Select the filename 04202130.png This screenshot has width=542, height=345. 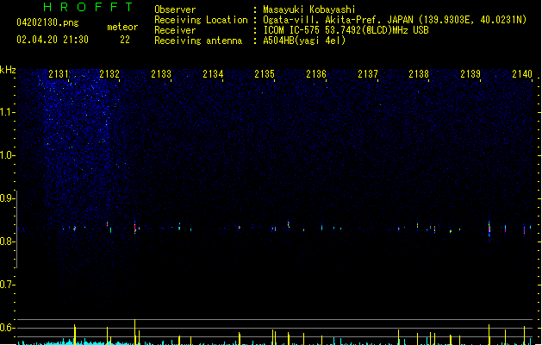tap(47, 22)
